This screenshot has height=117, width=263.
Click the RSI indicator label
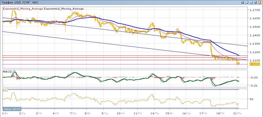click(5, 91)
